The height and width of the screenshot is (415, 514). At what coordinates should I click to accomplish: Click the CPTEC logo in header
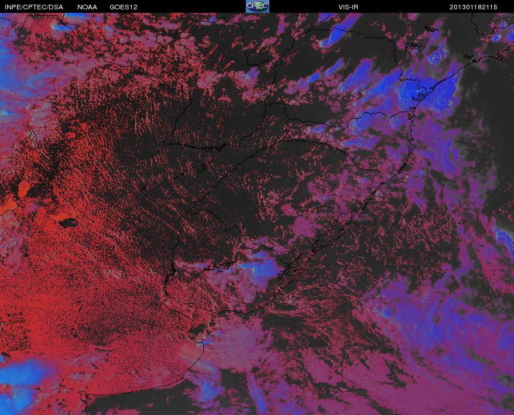[x=258, y=6]
